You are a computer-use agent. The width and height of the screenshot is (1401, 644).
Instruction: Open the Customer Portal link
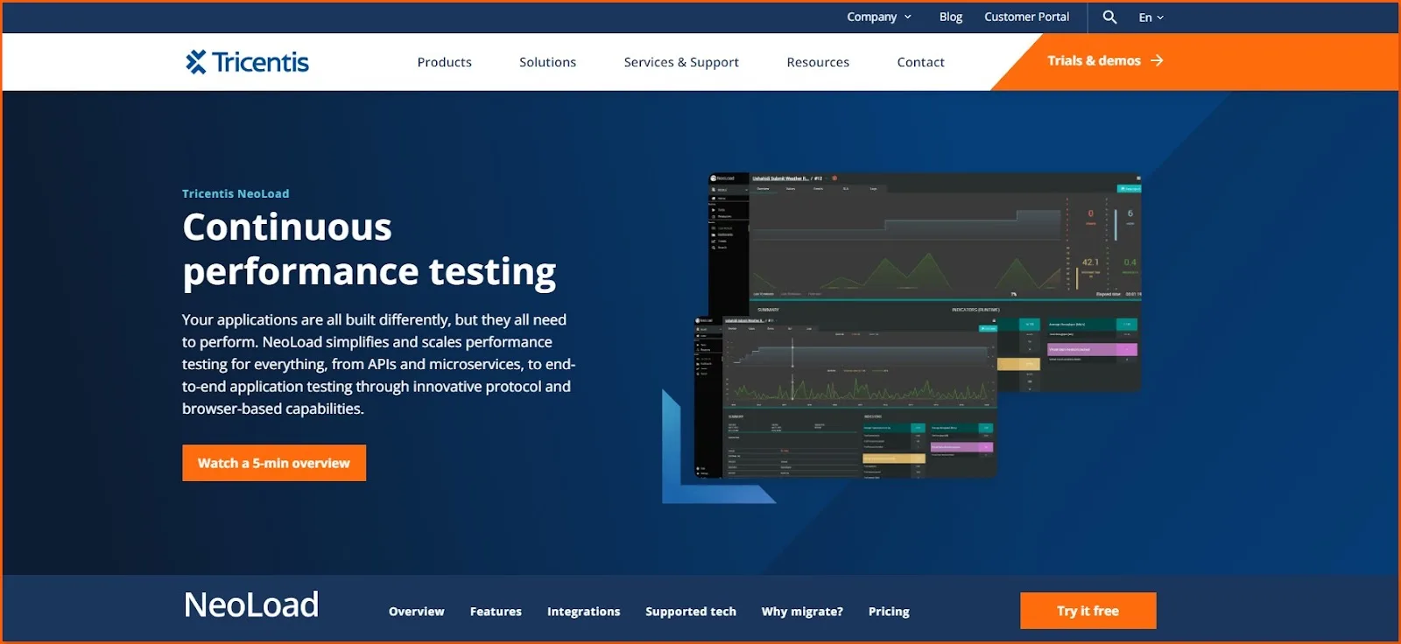coord(1026,17)
